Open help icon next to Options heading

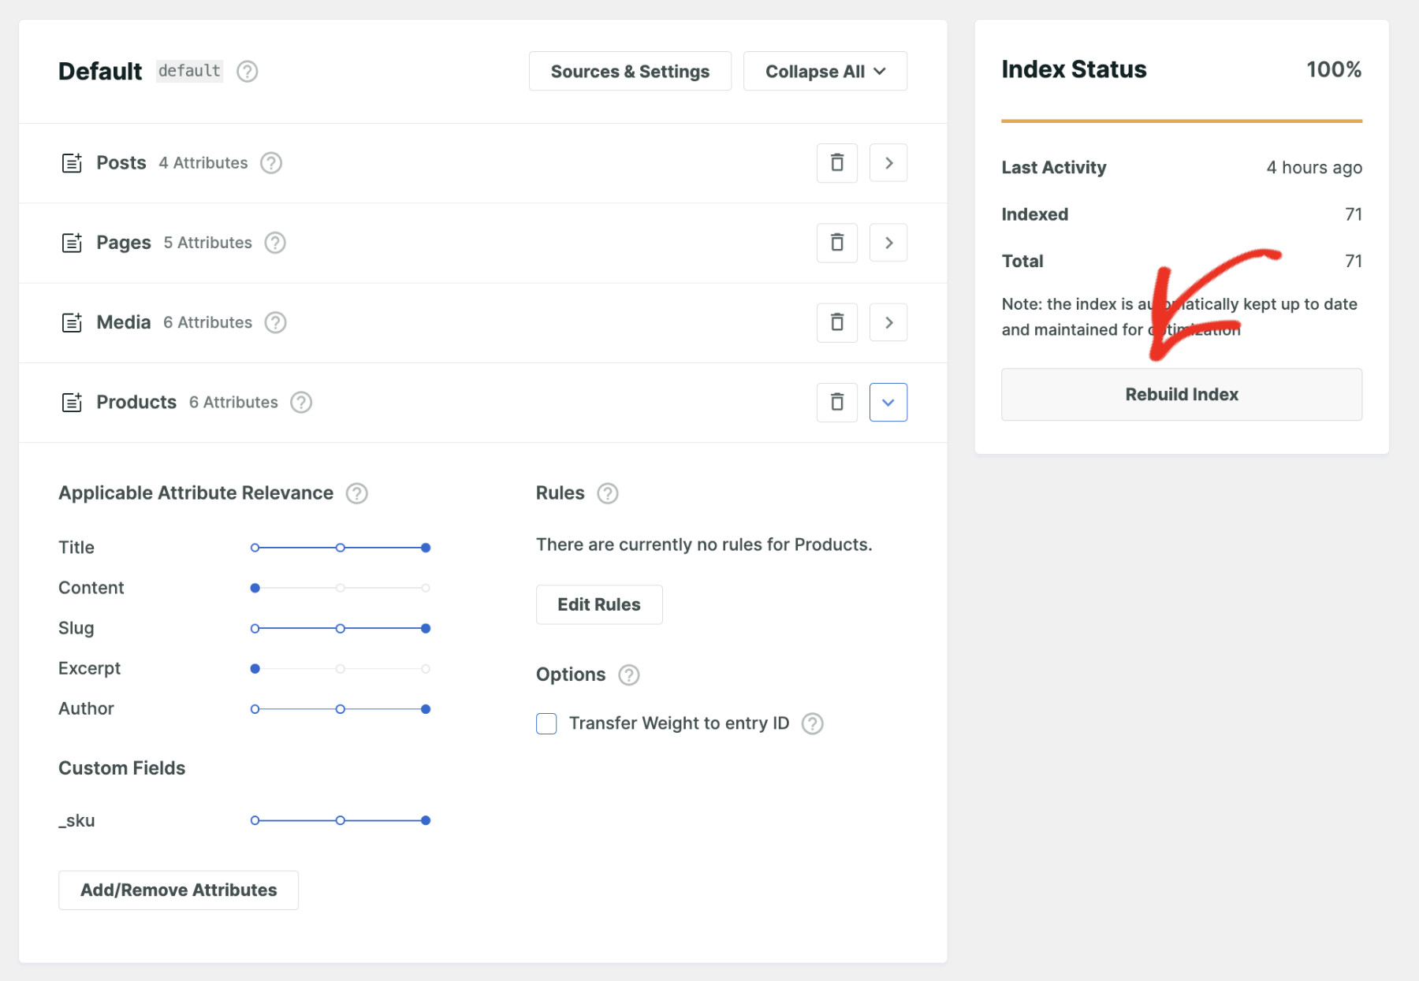(629, 675)
